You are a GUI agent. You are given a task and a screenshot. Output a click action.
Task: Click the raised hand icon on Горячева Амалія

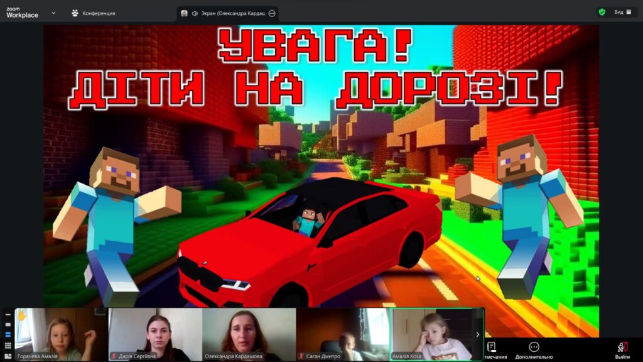[x=22, y=315]
